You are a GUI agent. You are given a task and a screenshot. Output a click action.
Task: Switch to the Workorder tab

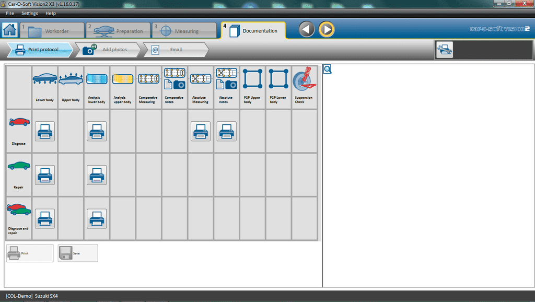coord(52,31)
